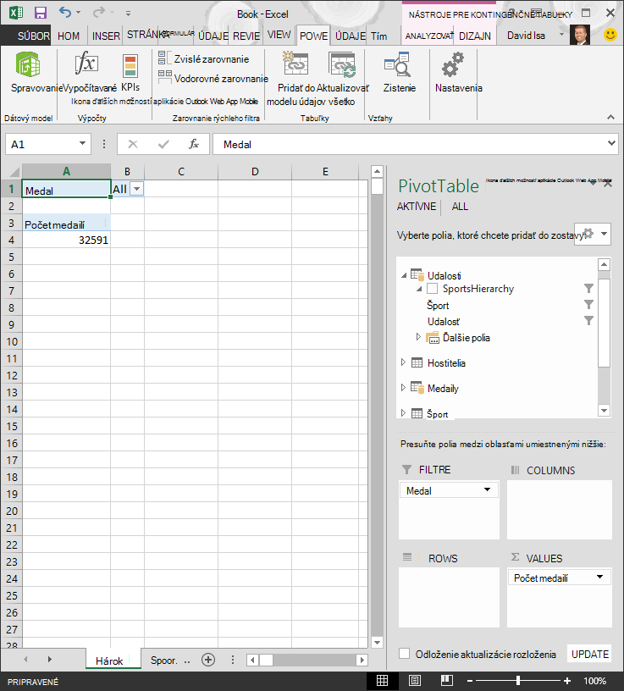624x691 pixels.
Task: Collapse the Udalosti table tree
Action: click(404, 275)
